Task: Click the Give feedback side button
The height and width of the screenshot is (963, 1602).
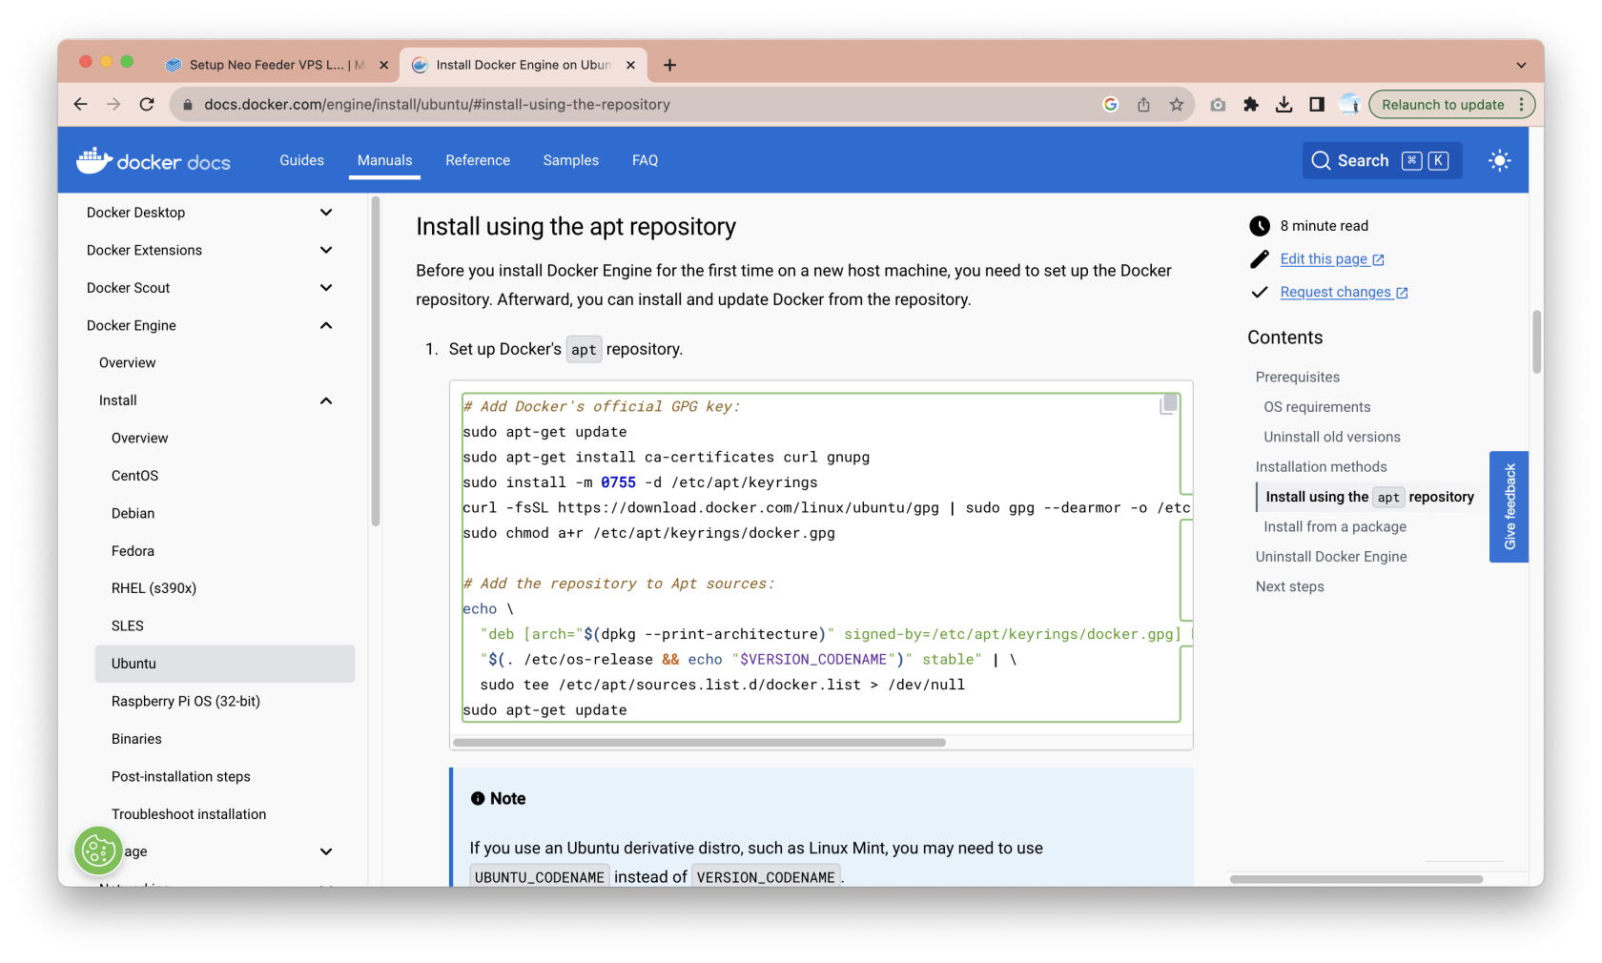Action: pyautogui.click(x=1509, y=506)
